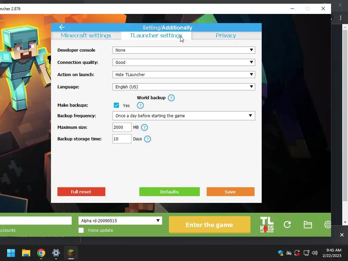The width and height of the screenshot is (348, 261).
Task: Open the game folder icon
Action: point(308,225)
